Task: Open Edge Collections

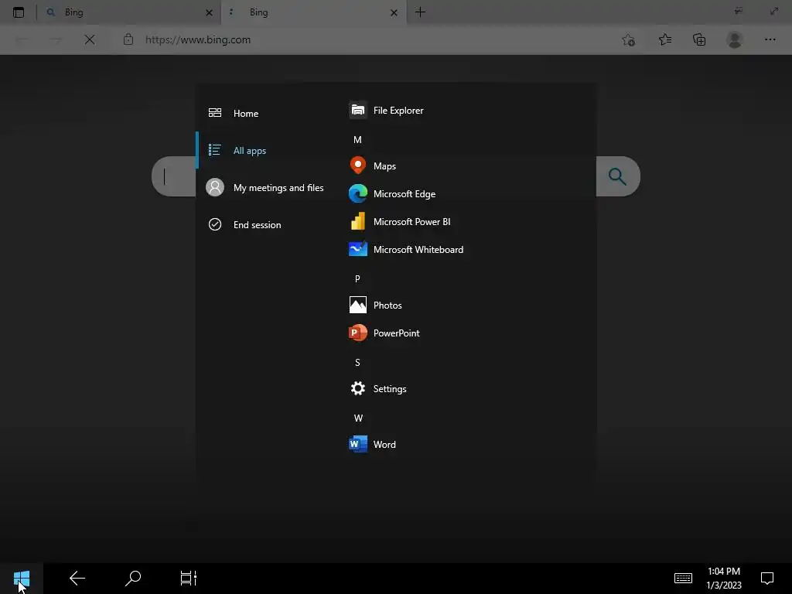Action: click(699, 39)
